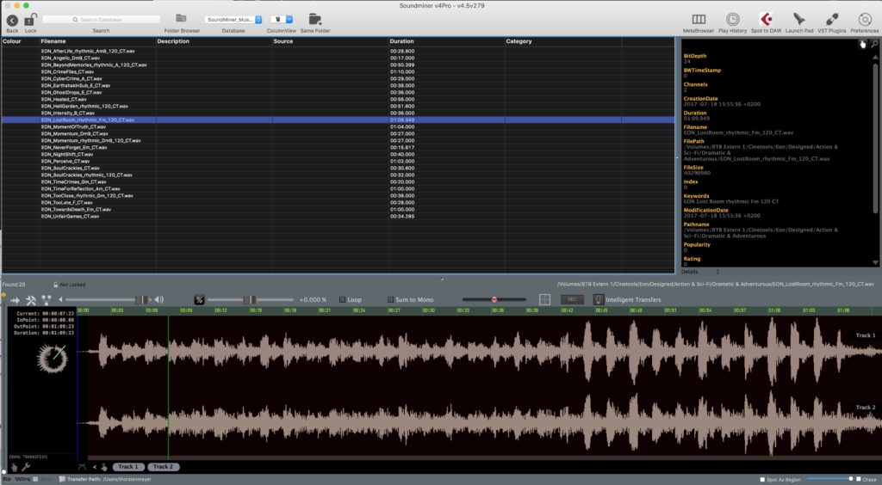Toggle the ReWire Sync checkbox

pos(35,479)
